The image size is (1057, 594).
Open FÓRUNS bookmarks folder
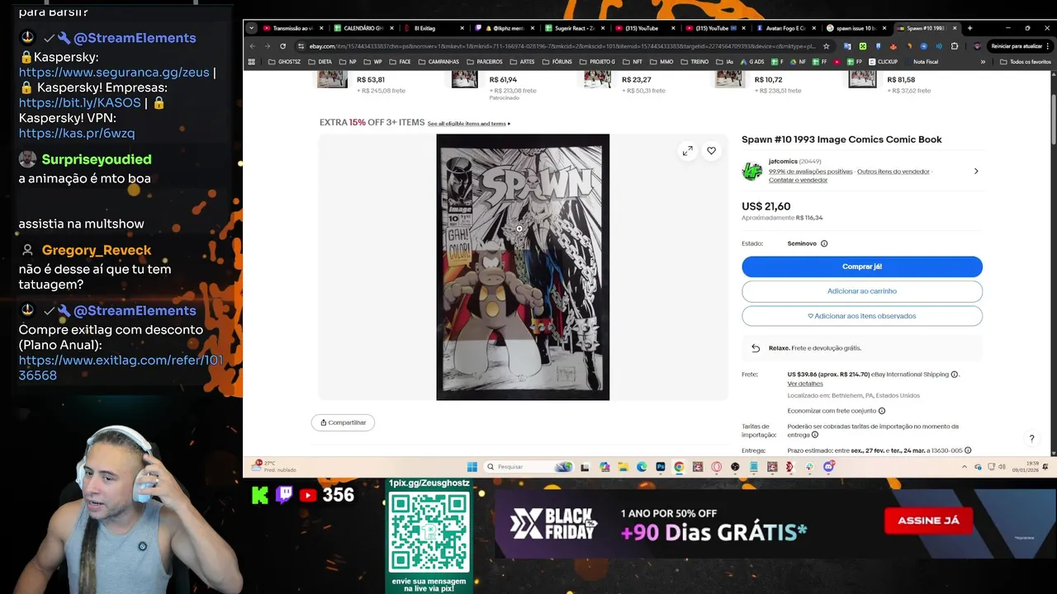pyautogui.click(x=557, y=62)
